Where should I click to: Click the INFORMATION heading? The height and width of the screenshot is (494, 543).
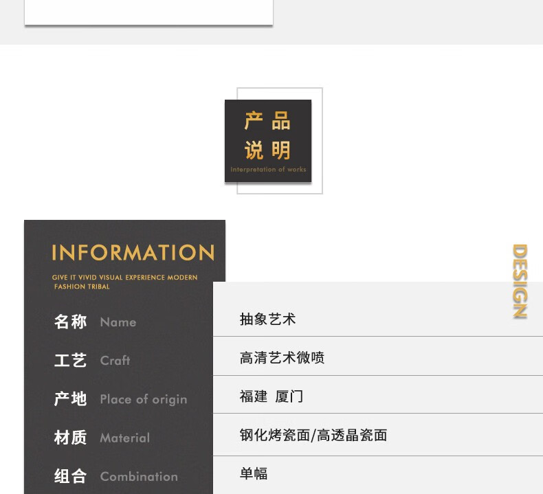click(x=133, y=252)
